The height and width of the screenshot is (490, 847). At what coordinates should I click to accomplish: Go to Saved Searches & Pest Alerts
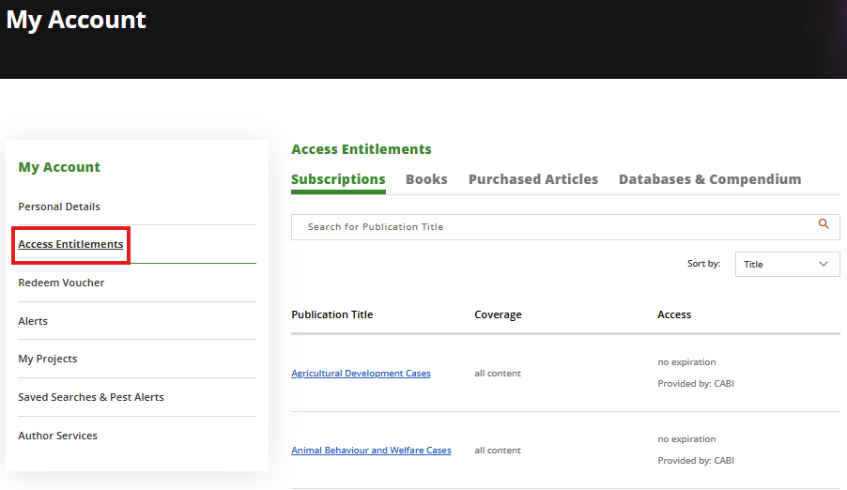(91, 397)
